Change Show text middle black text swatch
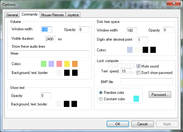The width and height of the screenshot is (183, 132). (x=67, y=104)
